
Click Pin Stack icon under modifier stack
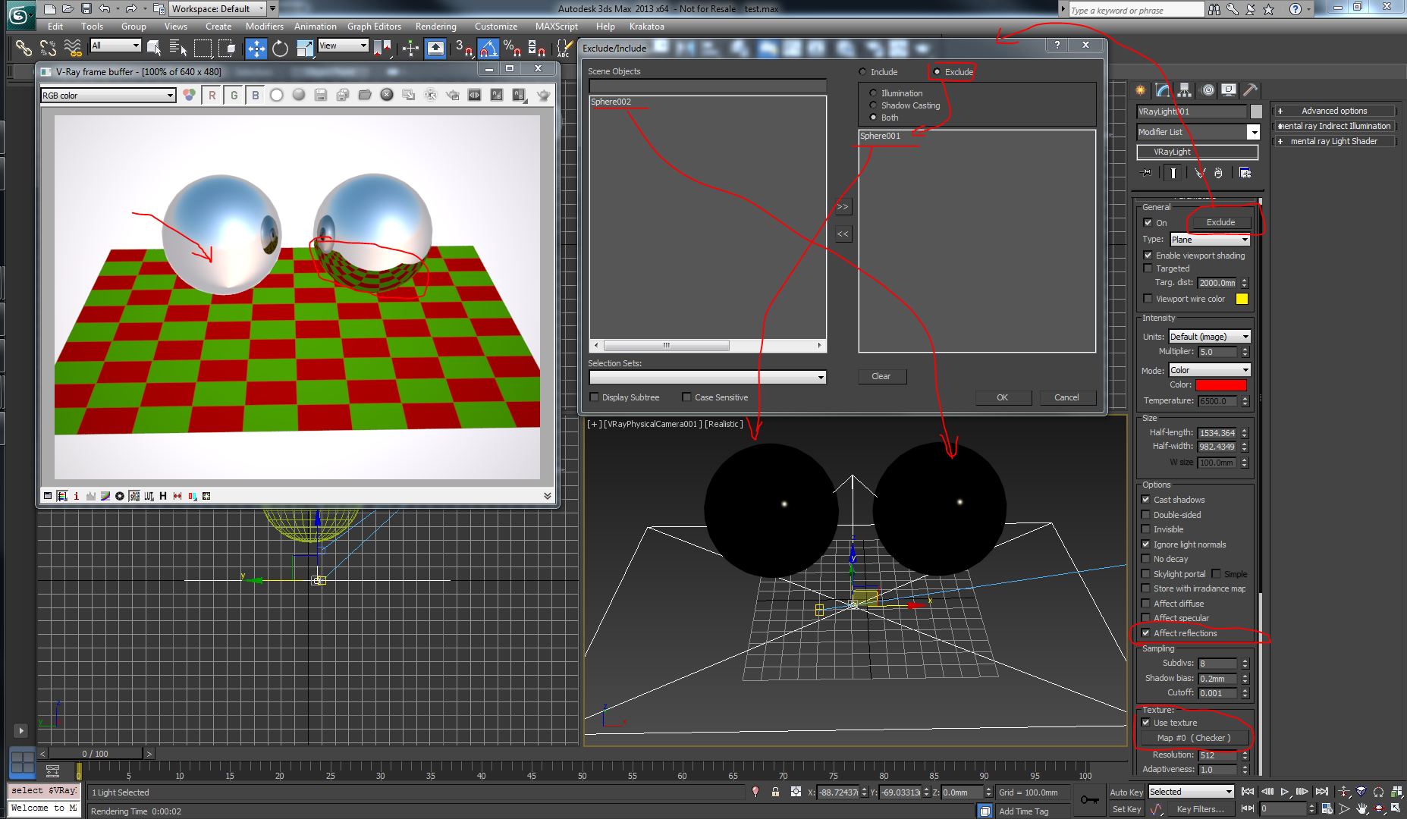[x=1146, y=173]
